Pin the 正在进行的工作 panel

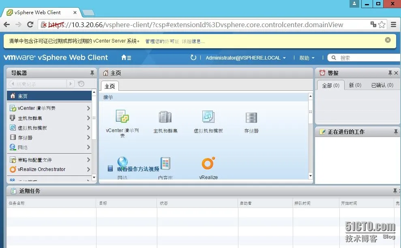396,132
